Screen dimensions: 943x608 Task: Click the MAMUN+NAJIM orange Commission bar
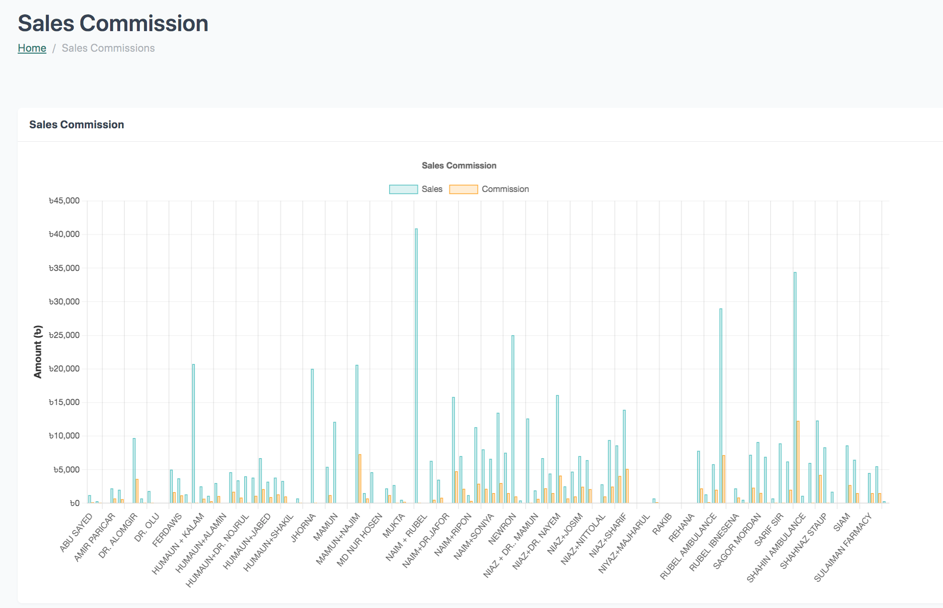point(359,479)
